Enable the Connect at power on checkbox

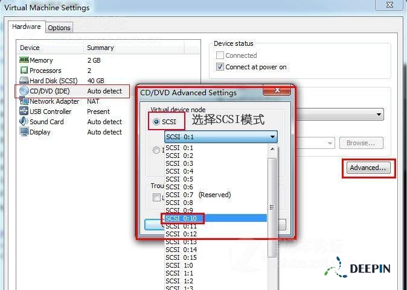(x=220, y=67)
